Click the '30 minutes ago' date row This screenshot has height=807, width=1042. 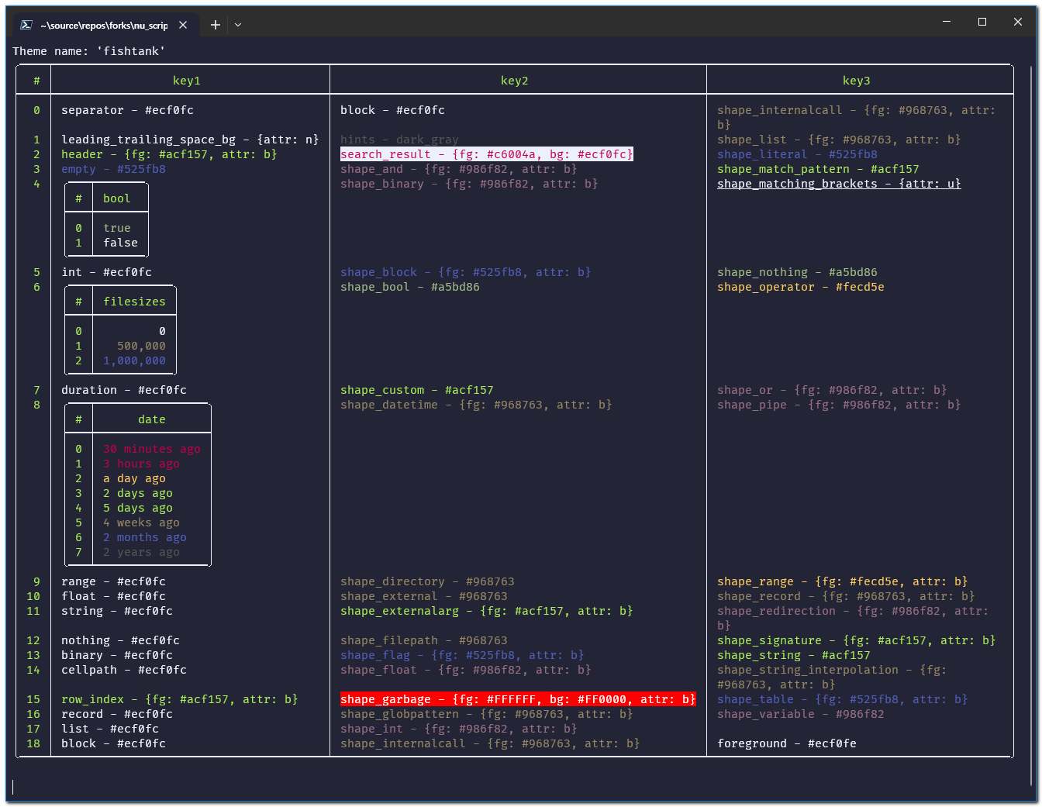coord(152,449)
